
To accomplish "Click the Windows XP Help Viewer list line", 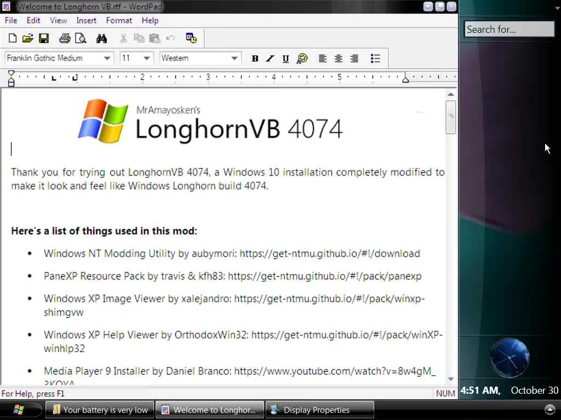I will pos(243,341).
